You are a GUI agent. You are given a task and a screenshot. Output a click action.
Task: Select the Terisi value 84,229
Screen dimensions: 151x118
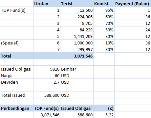[77, 30]
